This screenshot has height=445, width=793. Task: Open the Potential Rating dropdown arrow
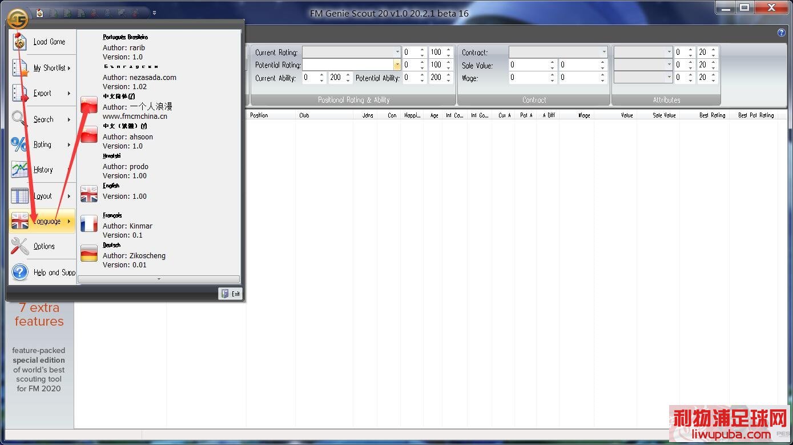[x=397, y=65]
